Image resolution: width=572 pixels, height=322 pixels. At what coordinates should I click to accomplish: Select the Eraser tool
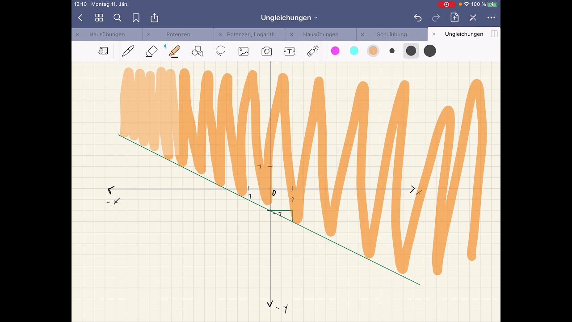point(151,51)
